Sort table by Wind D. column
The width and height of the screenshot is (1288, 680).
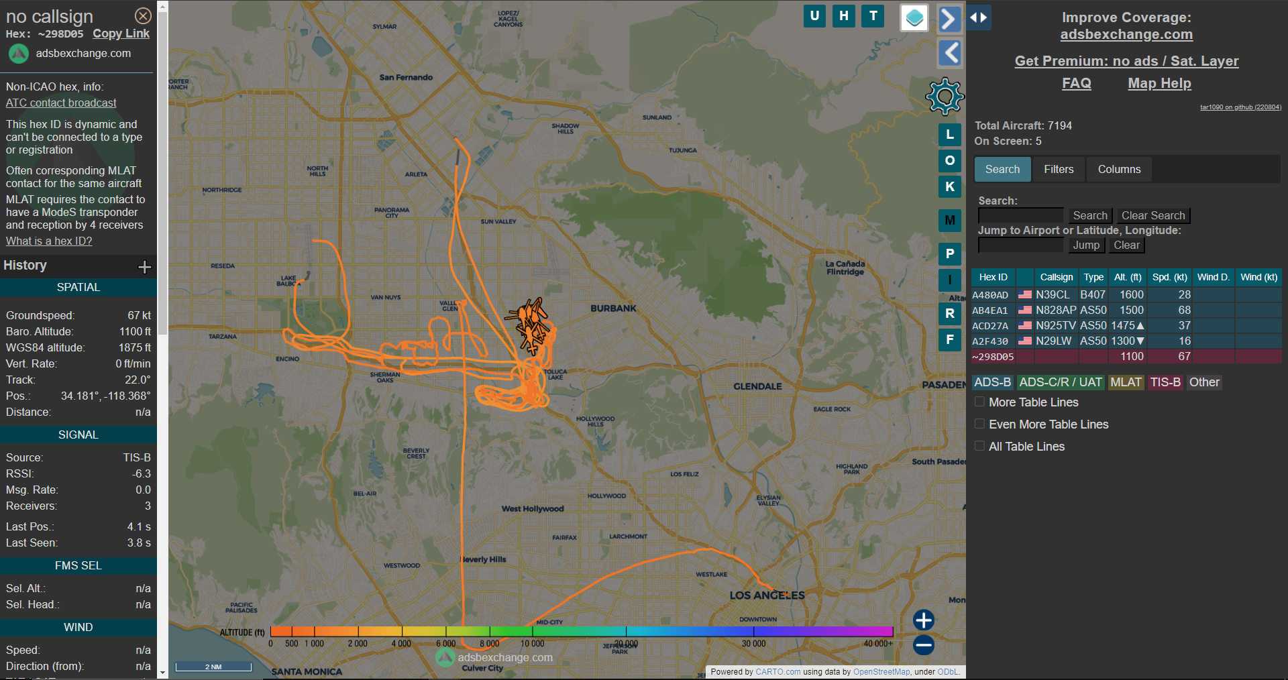(x=1213, y=277)
